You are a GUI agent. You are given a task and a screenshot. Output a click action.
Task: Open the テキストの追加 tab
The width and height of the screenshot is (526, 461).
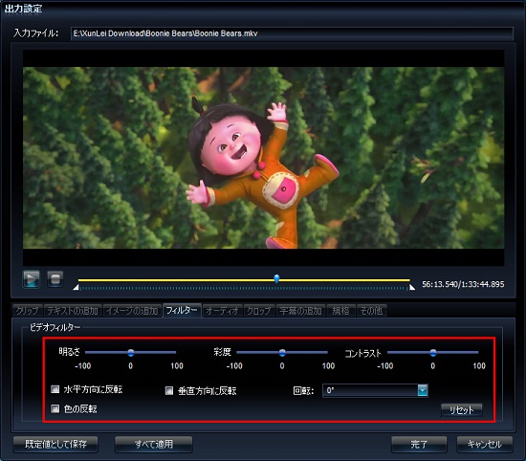(73, 311)
